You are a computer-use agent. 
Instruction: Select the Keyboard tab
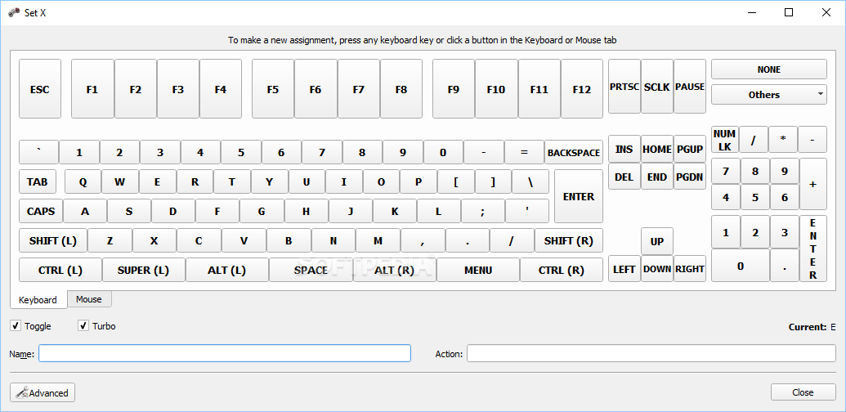tap(38, 300)
